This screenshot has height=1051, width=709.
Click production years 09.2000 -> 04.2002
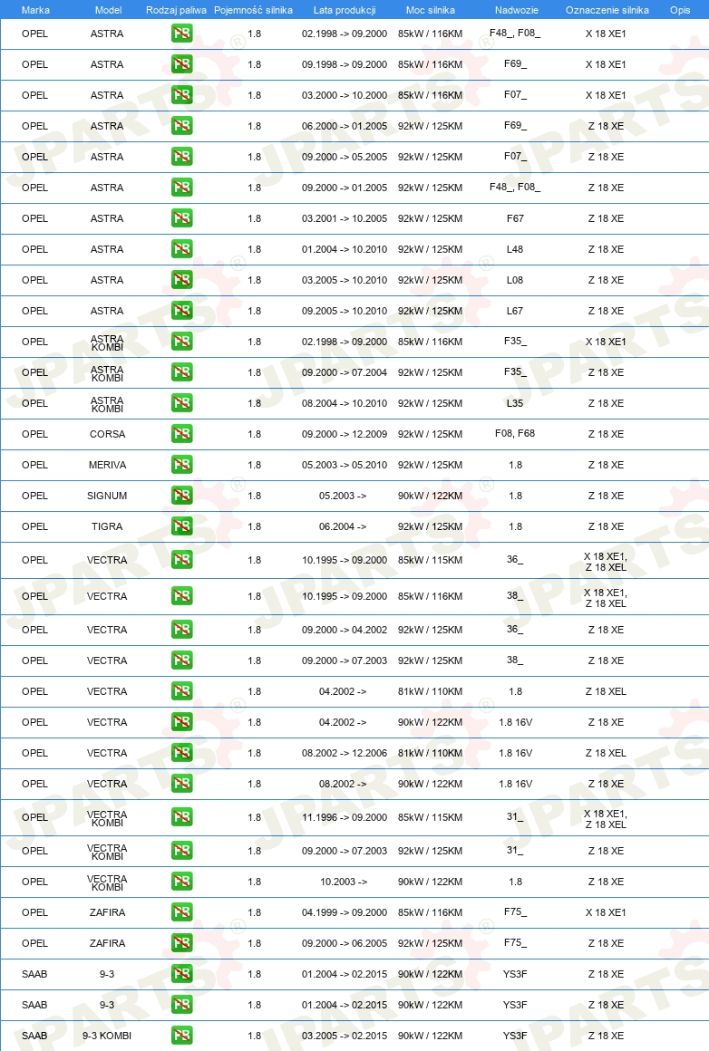click(345, 630)
